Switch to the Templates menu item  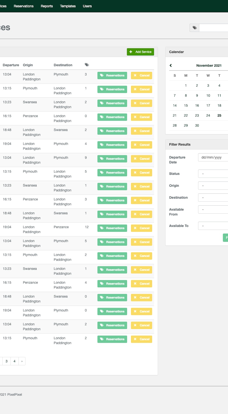tap(68, 6)
